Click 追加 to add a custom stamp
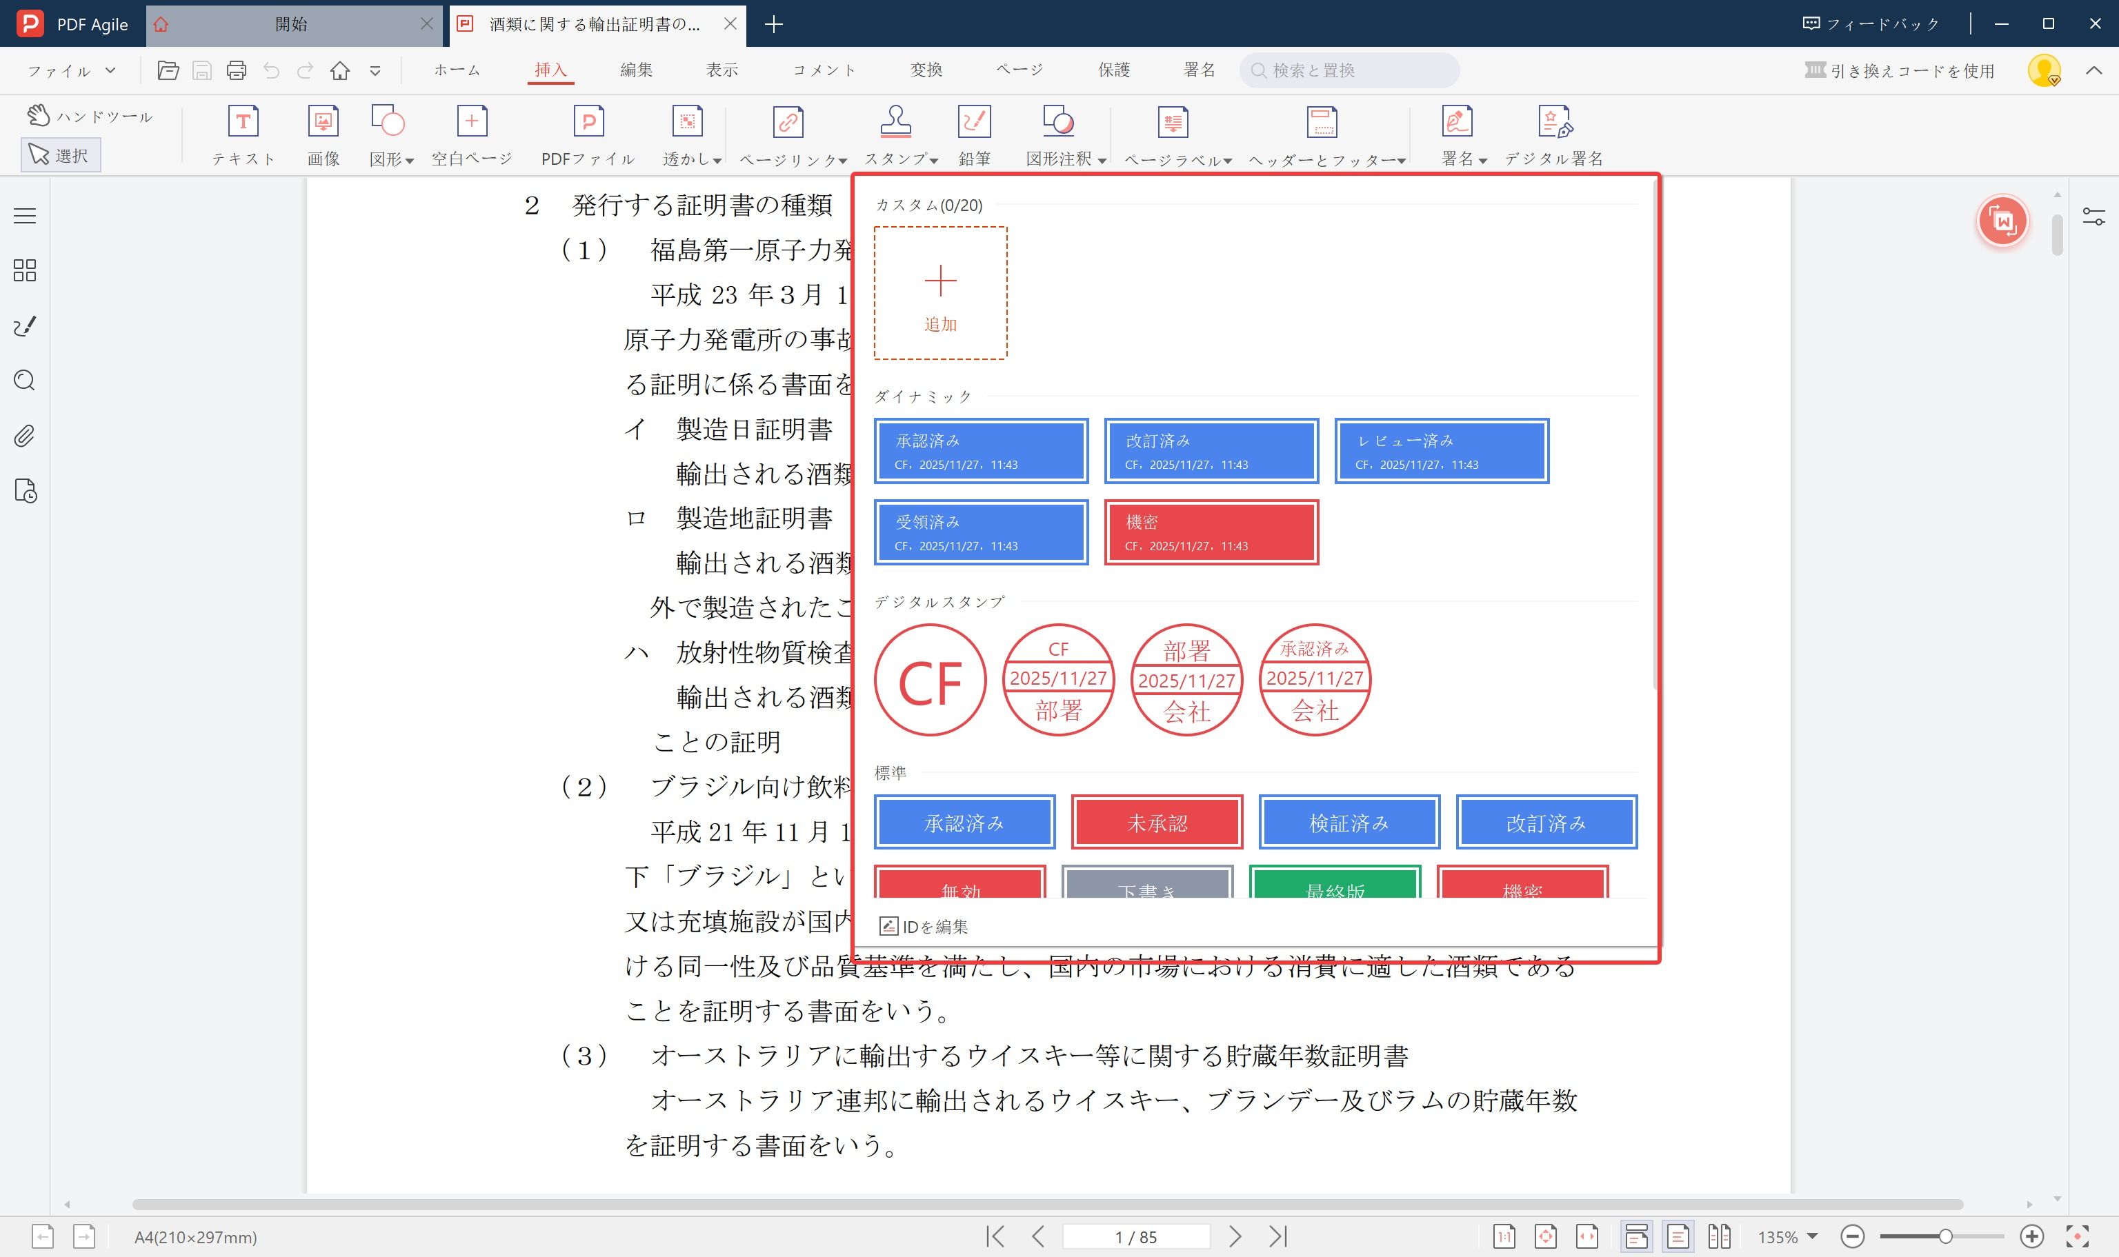Screen dimensions: 2119x1257 (x=940, y=292)
